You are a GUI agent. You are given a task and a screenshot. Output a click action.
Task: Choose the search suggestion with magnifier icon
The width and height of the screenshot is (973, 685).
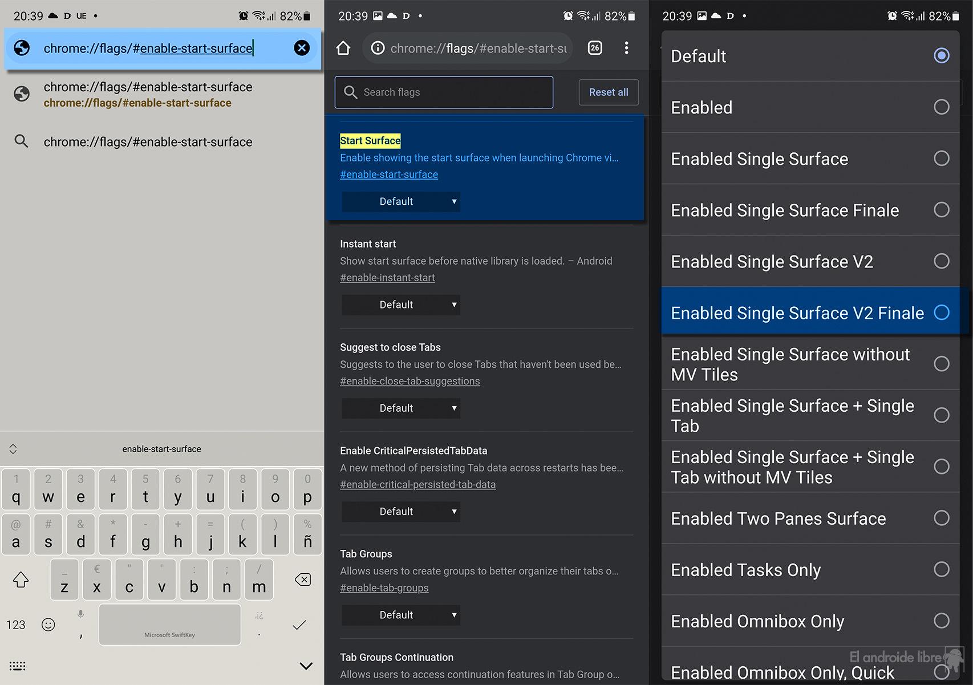point(148,141)
